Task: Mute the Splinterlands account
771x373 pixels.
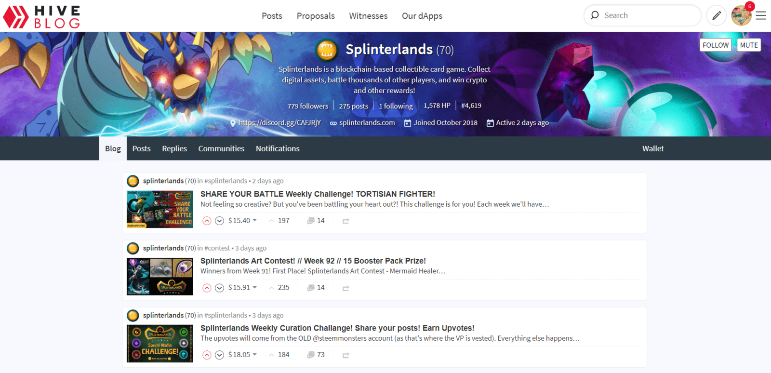Action: tap(749, 45)
